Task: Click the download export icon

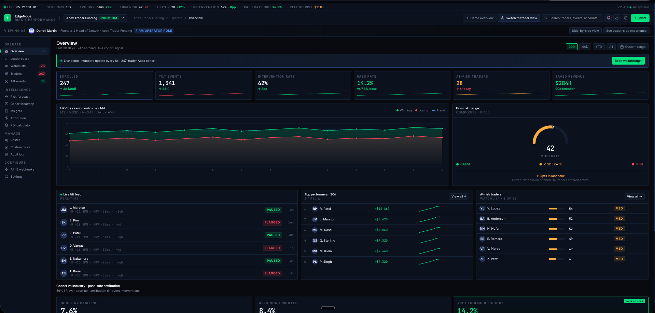Action: pos(617,18)
